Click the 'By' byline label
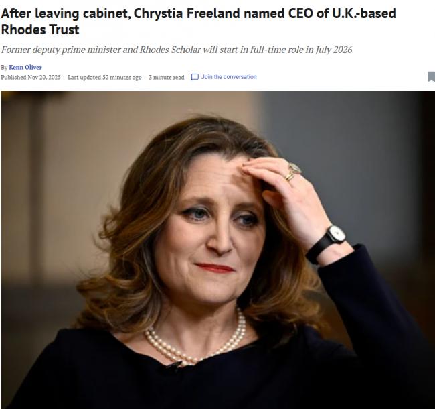 click(x=4, y=68)
